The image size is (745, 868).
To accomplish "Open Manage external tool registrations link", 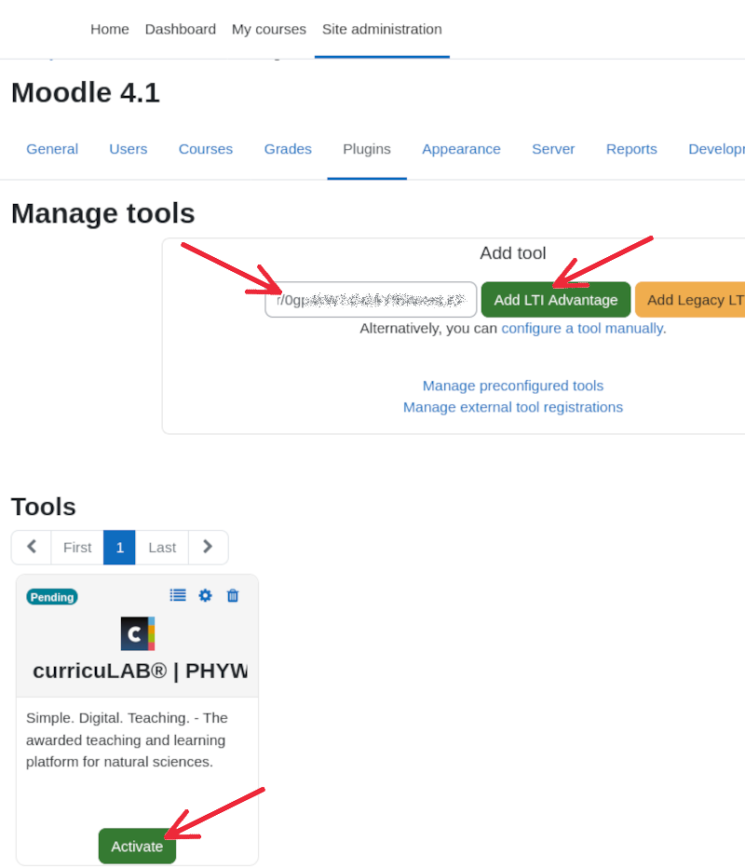I will pos(513,407).
